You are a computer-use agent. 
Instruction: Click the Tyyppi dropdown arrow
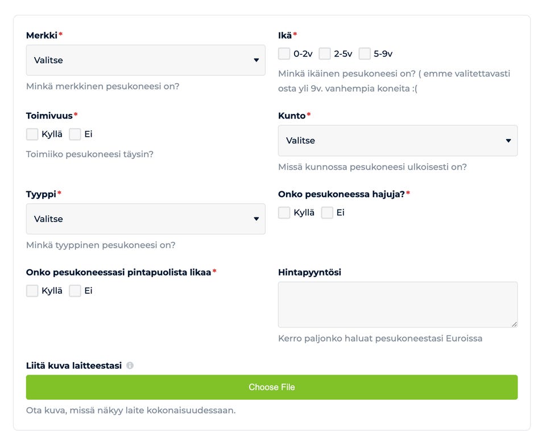(x=256, y=219)
